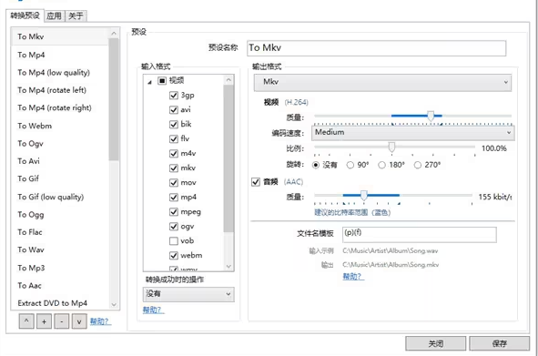Select the To Webm preset
Image resolution: width=538 pixels, height=356 pixels.
pyautogui.click(x=60, y=126)
